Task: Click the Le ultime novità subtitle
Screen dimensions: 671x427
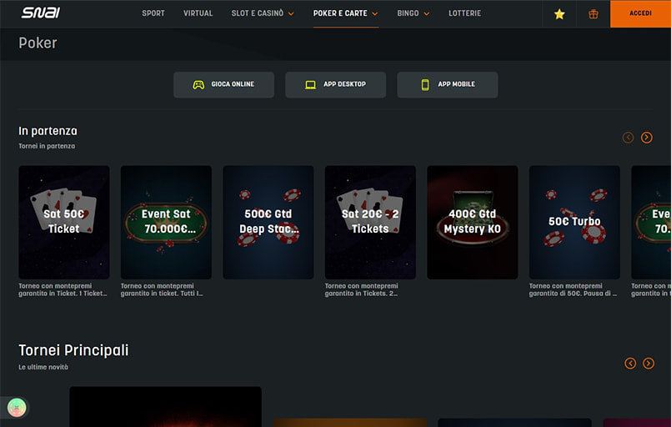Action: pos(43,367)
